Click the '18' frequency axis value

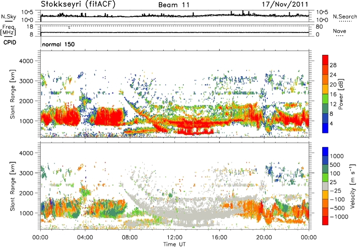(29, 27)
